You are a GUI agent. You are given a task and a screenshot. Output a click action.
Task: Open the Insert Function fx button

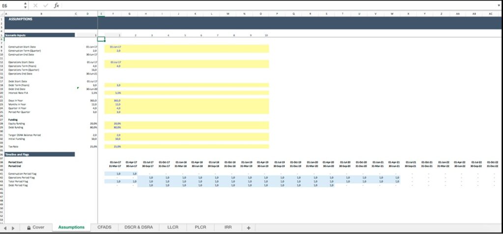56,5
